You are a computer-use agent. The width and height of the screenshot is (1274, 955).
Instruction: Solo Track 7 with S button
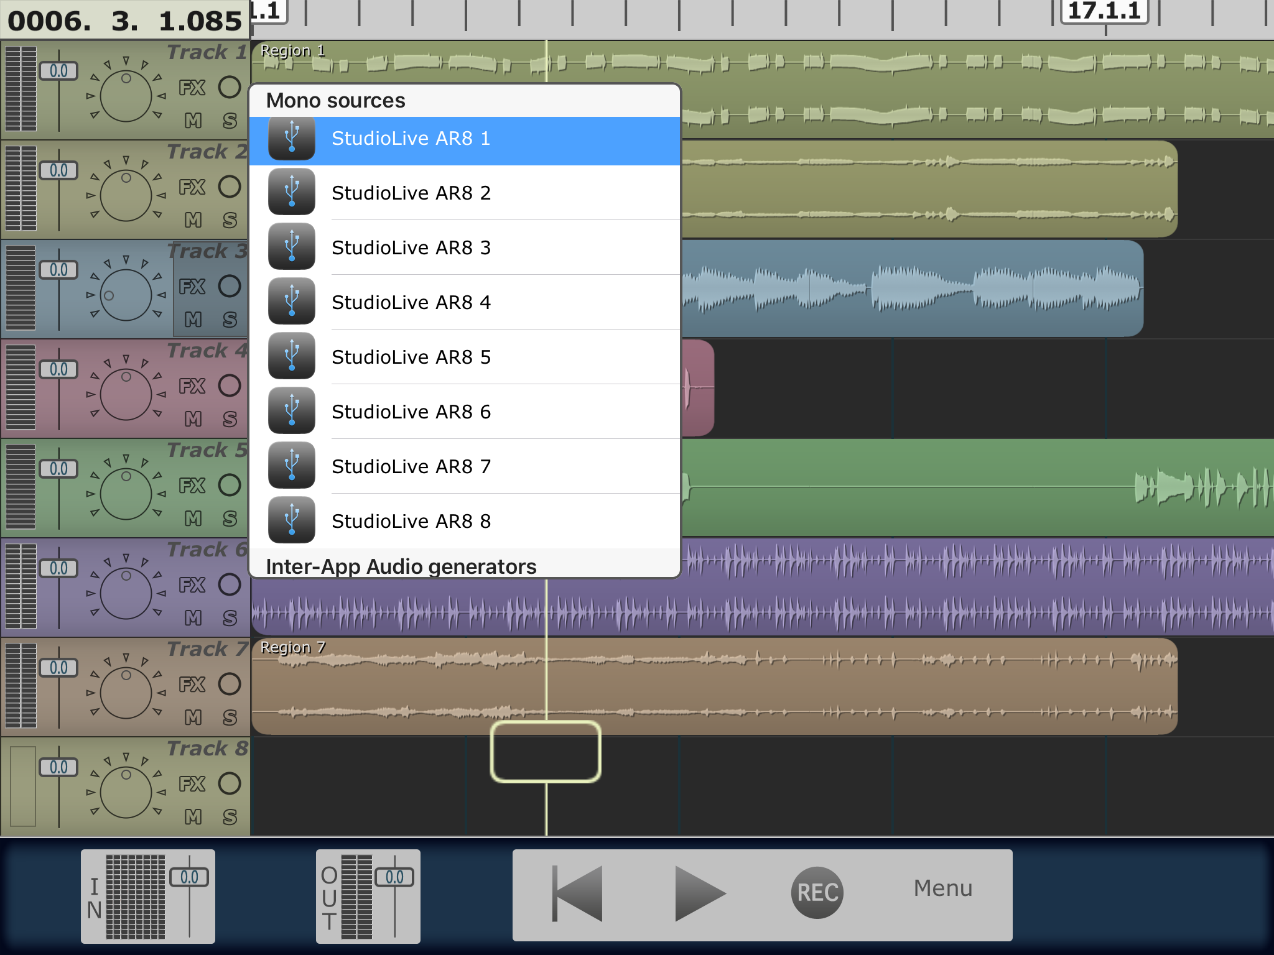[230, 717]
